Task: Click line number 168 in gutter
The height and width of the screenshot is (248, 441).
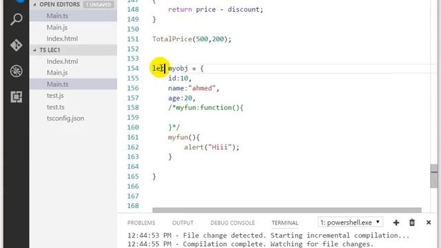Action: [133, 205]
